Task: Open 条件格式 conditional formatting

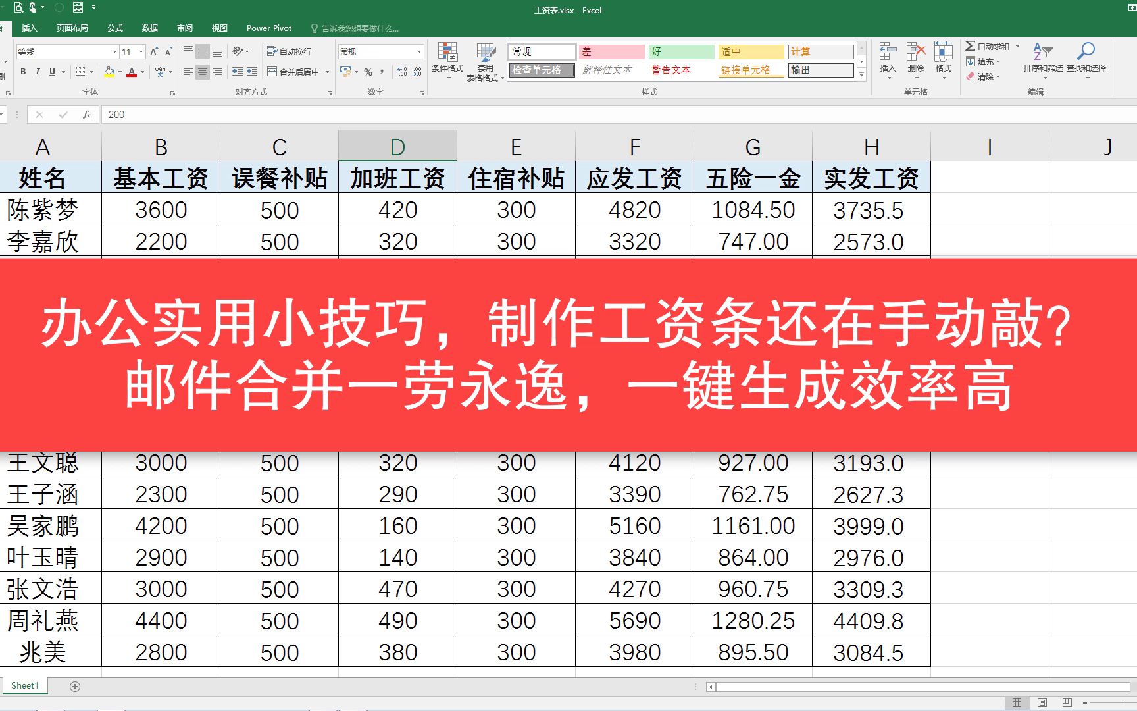Action: click(447, 61)
